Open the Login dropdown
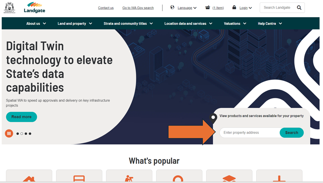This screenshot has width=323, height=183. click(246, 8)
